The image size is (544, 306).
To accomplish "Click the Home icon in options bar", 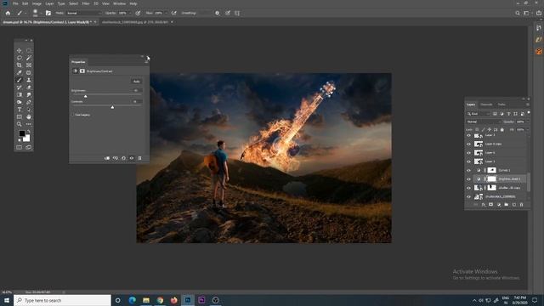I will (8, 14).
